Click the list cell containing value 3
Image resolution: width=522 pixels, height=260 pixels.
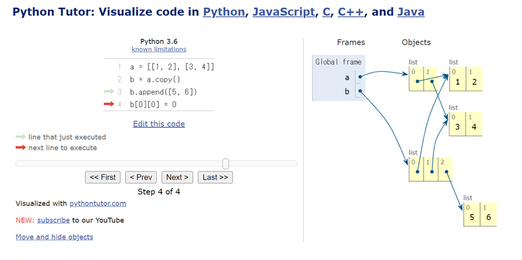click(457, 126)
